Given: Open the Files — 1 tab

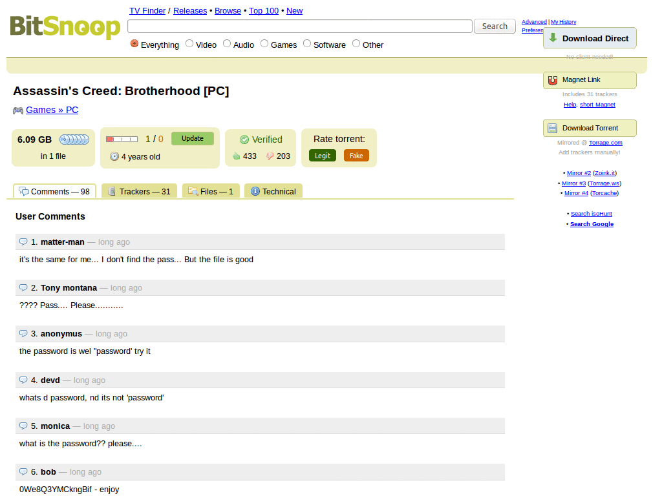Looking at the screenshot, I should tap(211, 191).
